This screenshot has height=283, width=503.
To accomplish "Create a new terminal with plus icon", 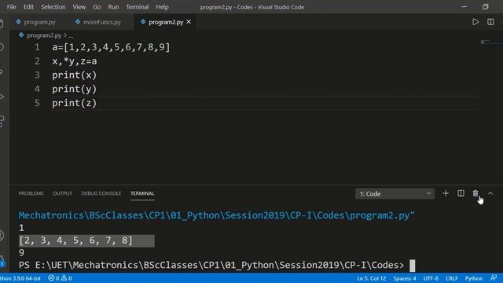I will (446, 193).
